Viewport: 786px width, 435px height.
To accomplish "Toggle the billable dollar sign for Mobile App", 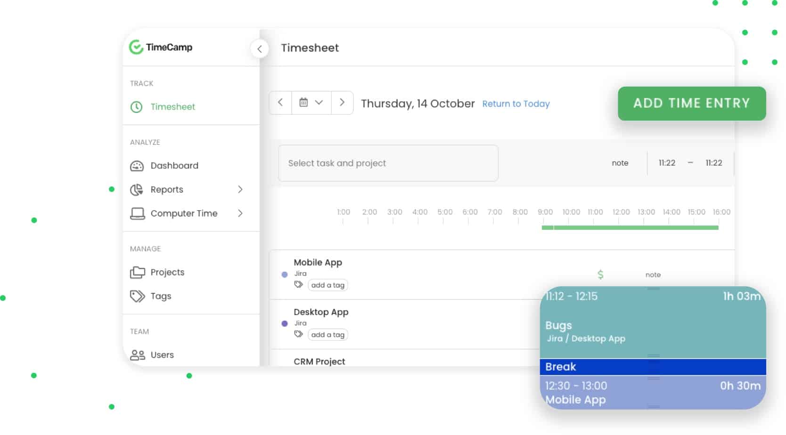I will click(x=600, y=274).
